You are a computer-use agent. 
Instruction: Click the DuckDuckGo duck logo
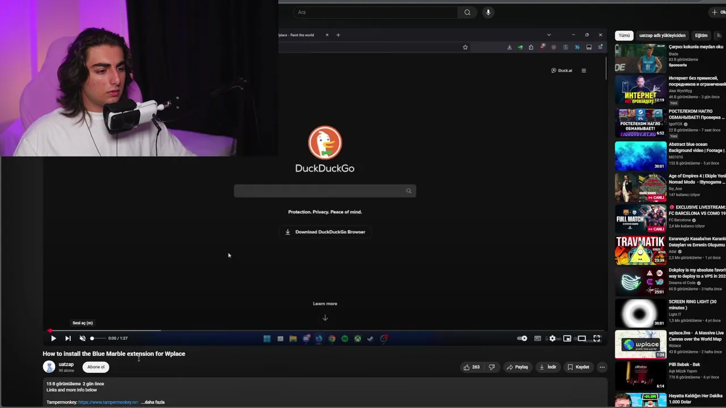click(325, 142)
